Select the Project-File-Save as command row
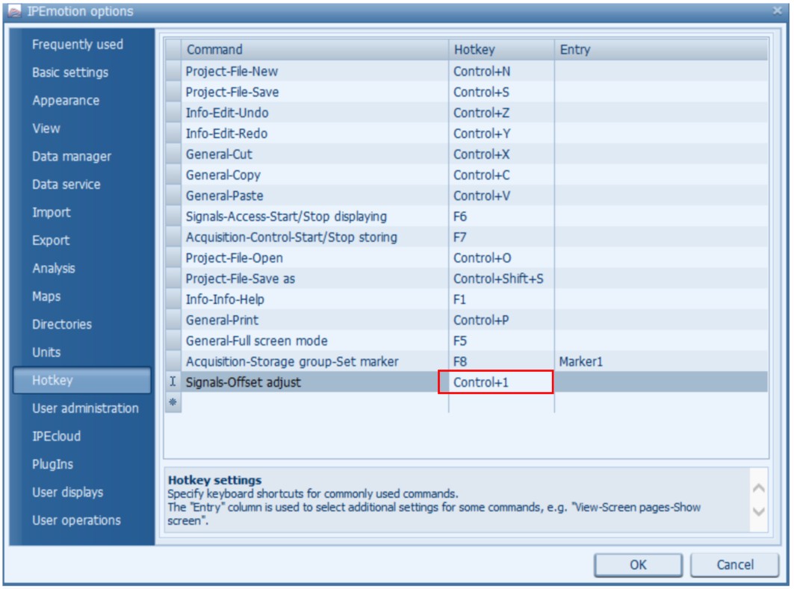This screenshot has width=794, height=589. coord(314,278)
